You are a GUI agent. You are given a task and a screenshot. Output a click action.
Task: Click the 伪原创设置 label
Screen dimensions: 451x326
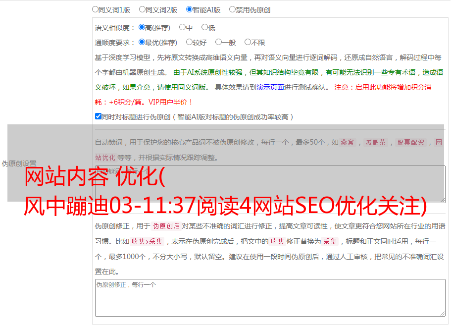[x=19, y=163]
